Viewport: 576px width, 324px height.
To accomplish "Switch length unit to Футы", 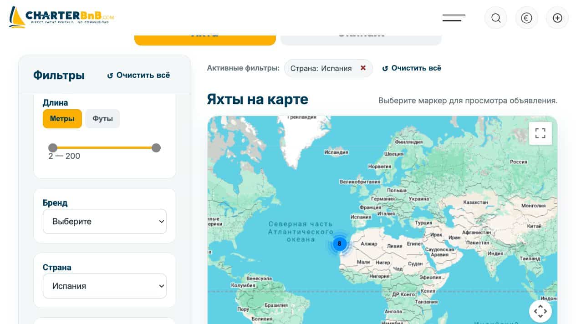I will (x=102, y=119).
